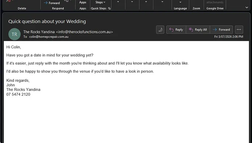Click the received date Fri 3/07/2026 2:06 PM
Screen dimensions: 252x143
tap(228, 37)
